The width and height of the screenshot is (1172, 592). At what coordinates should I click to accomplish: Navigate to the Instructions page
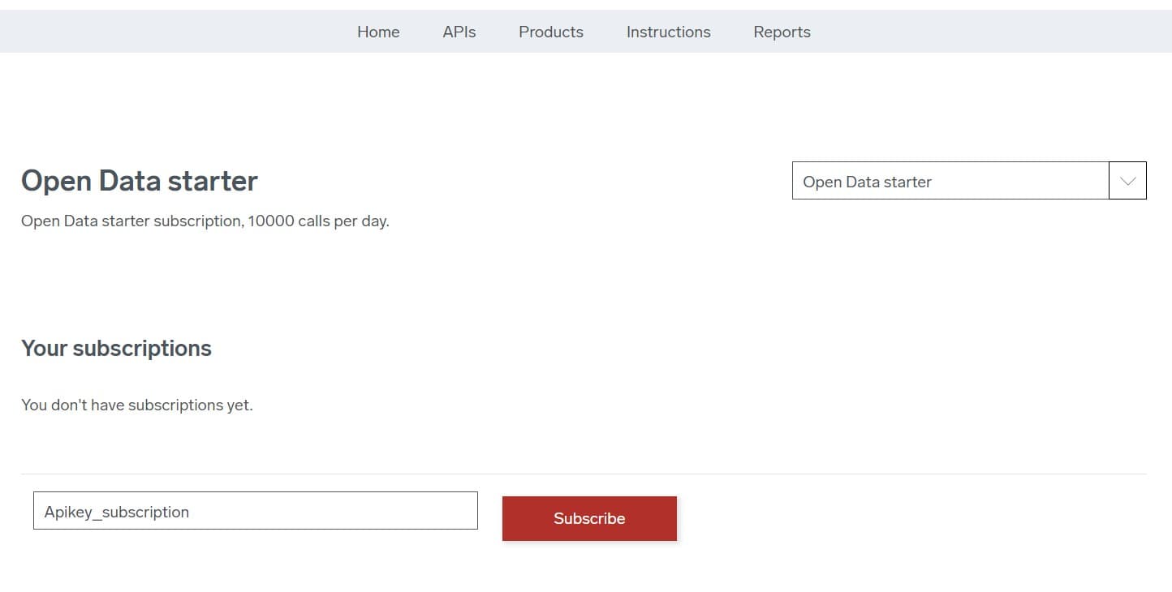pos(668,32)
